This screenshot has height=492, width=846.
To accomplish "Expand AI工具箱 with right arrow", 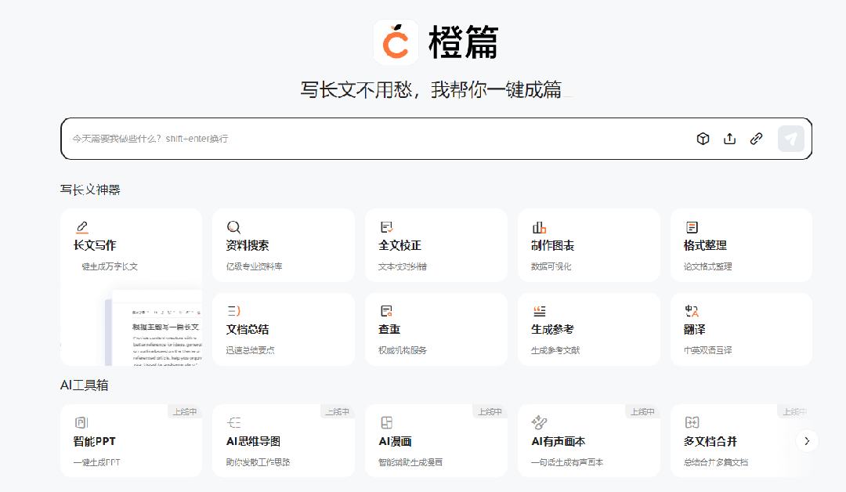I will [x=807, y=441].
